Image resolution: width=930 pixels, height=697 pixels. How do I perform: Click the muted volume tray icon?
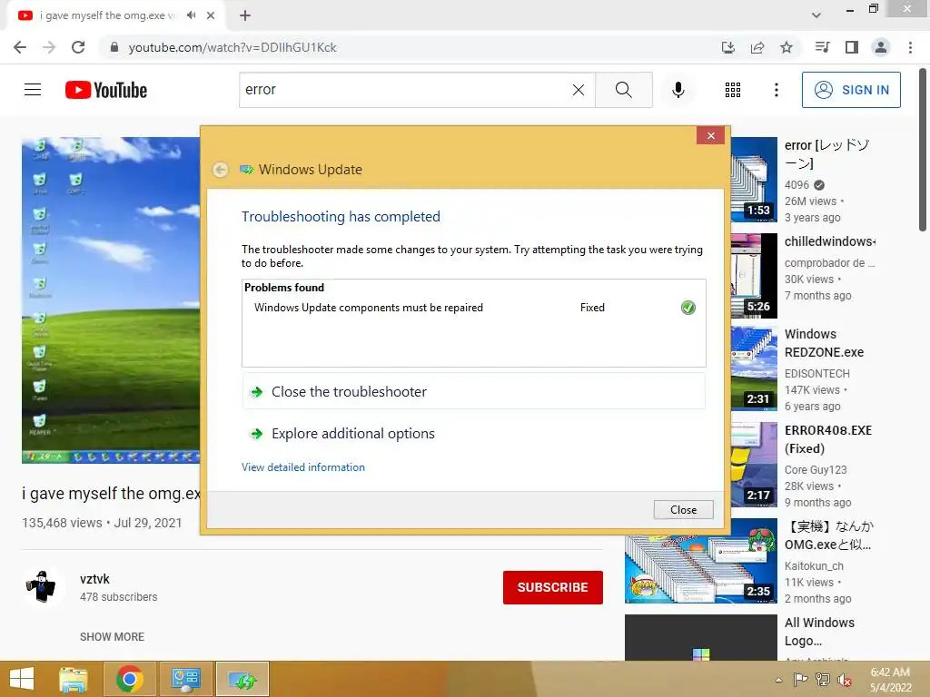tap(845, 680)
